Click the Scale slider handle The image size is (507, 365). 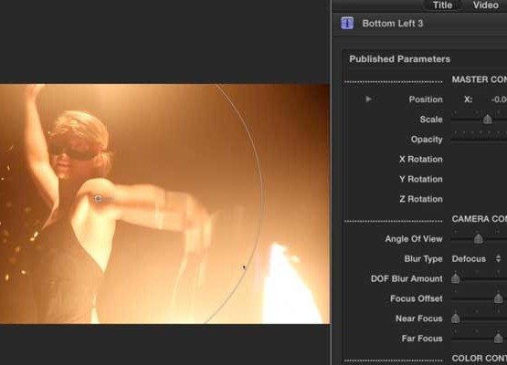click(x=488, y=120)
